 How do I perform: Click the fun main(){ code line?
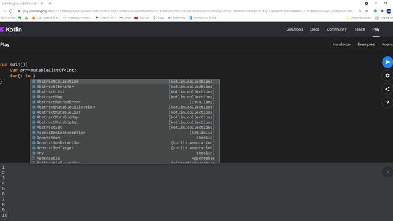[14, 64]
